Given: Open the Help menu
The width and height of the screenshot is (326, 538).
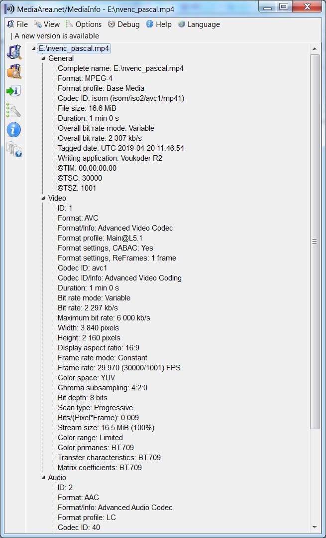Looking at the screenshot, I should click(x=159, y=24).
